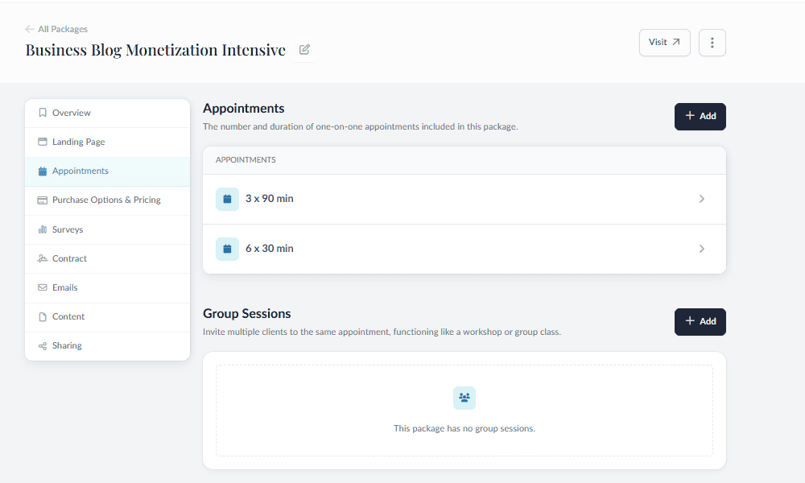Click the group sessions people icon
The width and height of the screenshot is (805, 483).
coord(464,398)
